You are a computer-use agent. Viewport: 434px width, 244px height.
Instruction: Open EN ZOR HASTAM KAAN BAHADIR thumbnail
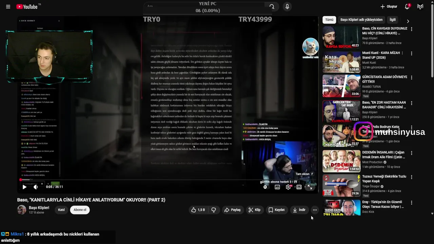pyautogui.click(x=341, y=111)
